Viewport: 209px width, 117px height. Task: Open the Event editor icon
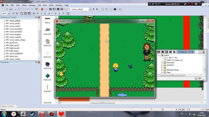pos(58,9)
